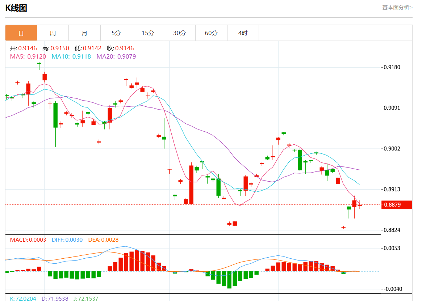Screen dimensions: 422x301
Task: Click the MA10 indicator label
Action: click(x=71, y=56)
